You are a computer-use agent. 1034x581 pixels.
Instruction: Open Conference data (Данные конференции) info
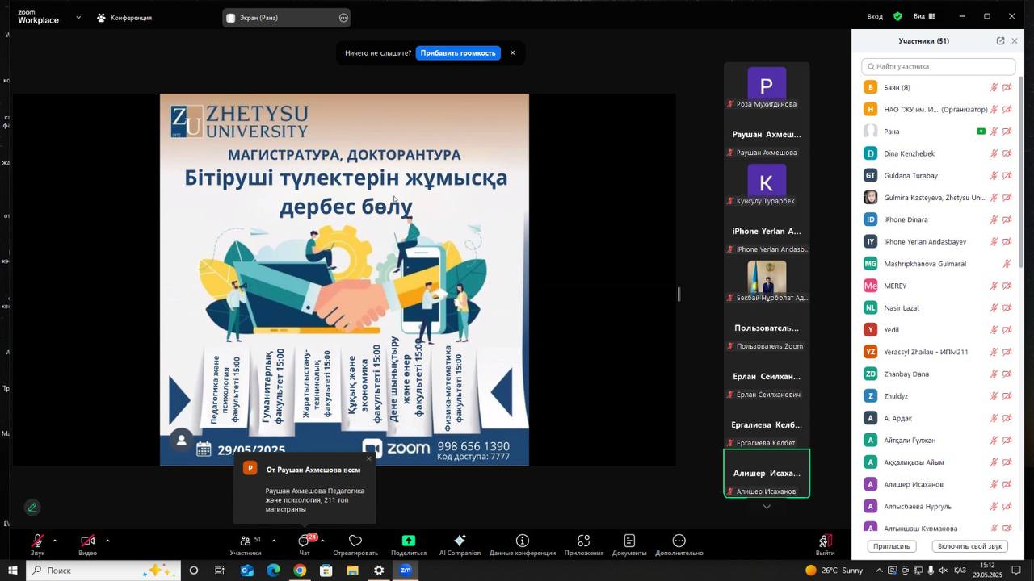523,541
